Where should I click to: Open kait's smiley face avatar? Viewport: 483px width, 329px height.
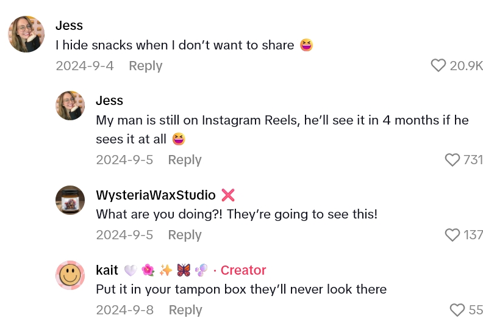pos(70,275)
